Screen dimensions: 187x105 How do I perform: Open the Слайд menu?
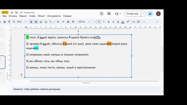tap(32, 16)
